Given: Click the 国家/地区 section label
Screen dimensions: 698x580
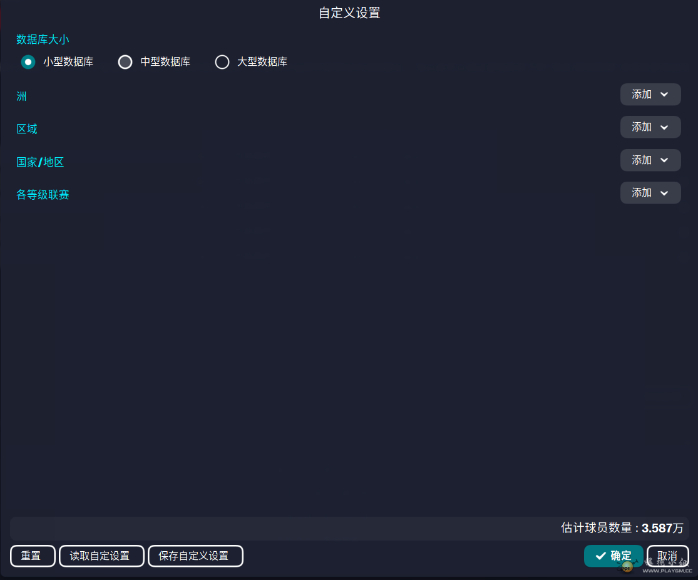Looking at the screenshot, I should click(40, 162).
